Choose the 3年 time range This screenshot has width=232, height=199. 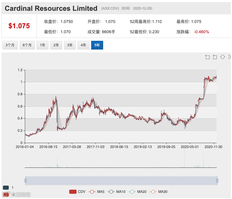[x=70, y=45]
